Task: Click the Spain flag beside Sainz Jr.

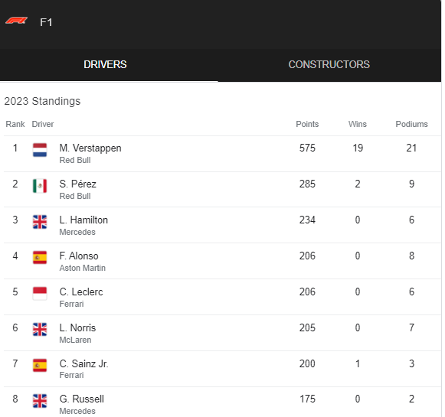Action: [x=40, y=366]
